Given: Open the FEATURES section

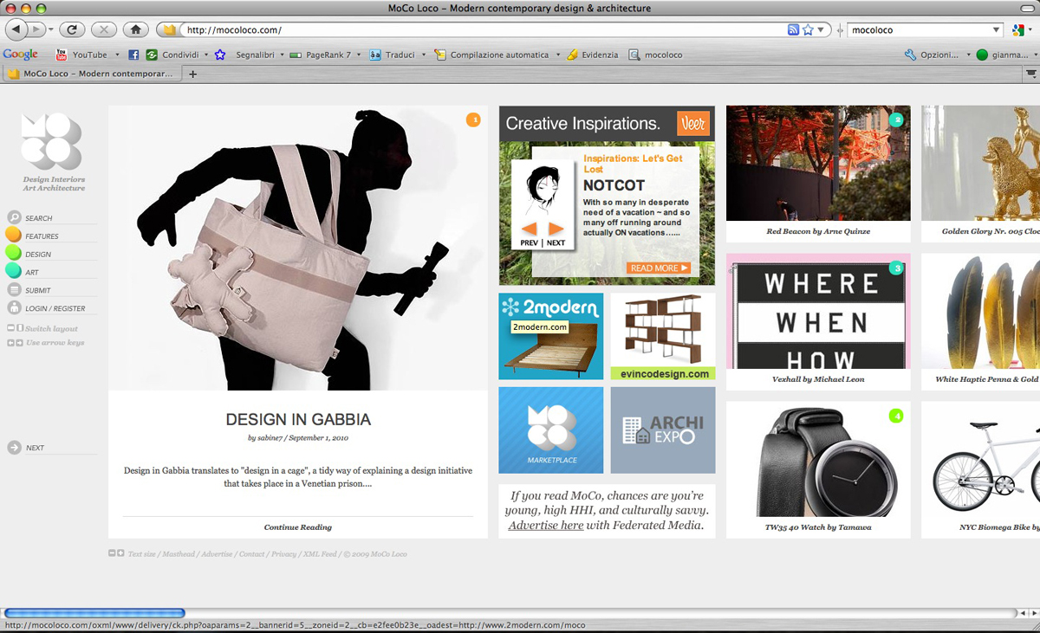Looking at the screenshot, I should point(32,236).
